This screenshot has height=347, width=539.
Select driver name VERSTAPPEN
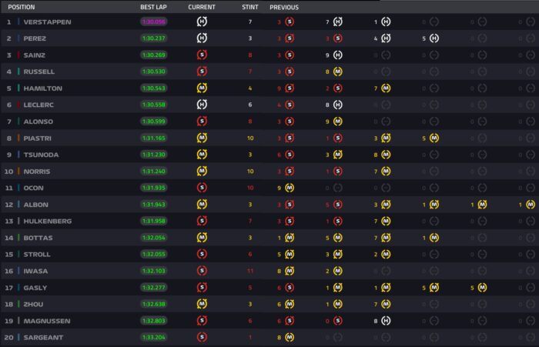[x=48, y=22]
